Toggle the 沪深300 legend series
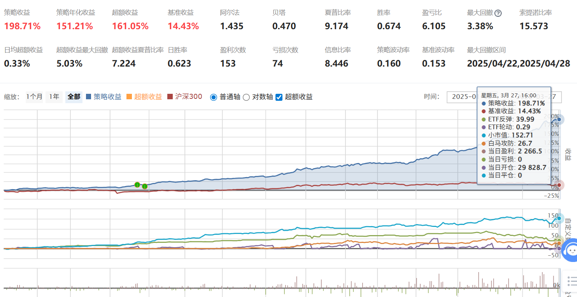577x297 pixels. click(x=189, y=97)
